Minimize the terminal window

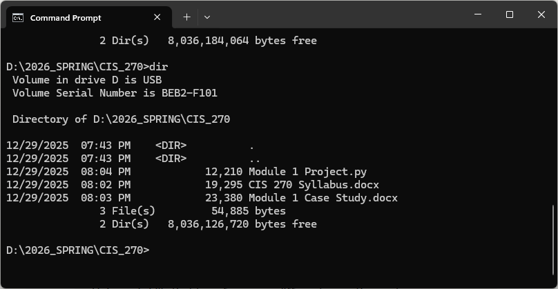tap(477, 14)
